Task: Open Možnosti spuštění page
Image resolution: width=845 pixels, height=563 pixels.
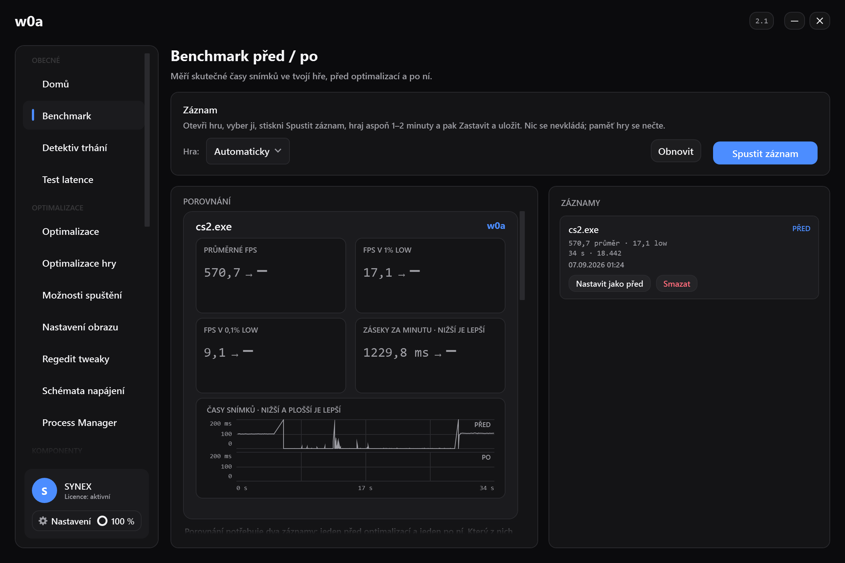Action: tap(84, 295)
